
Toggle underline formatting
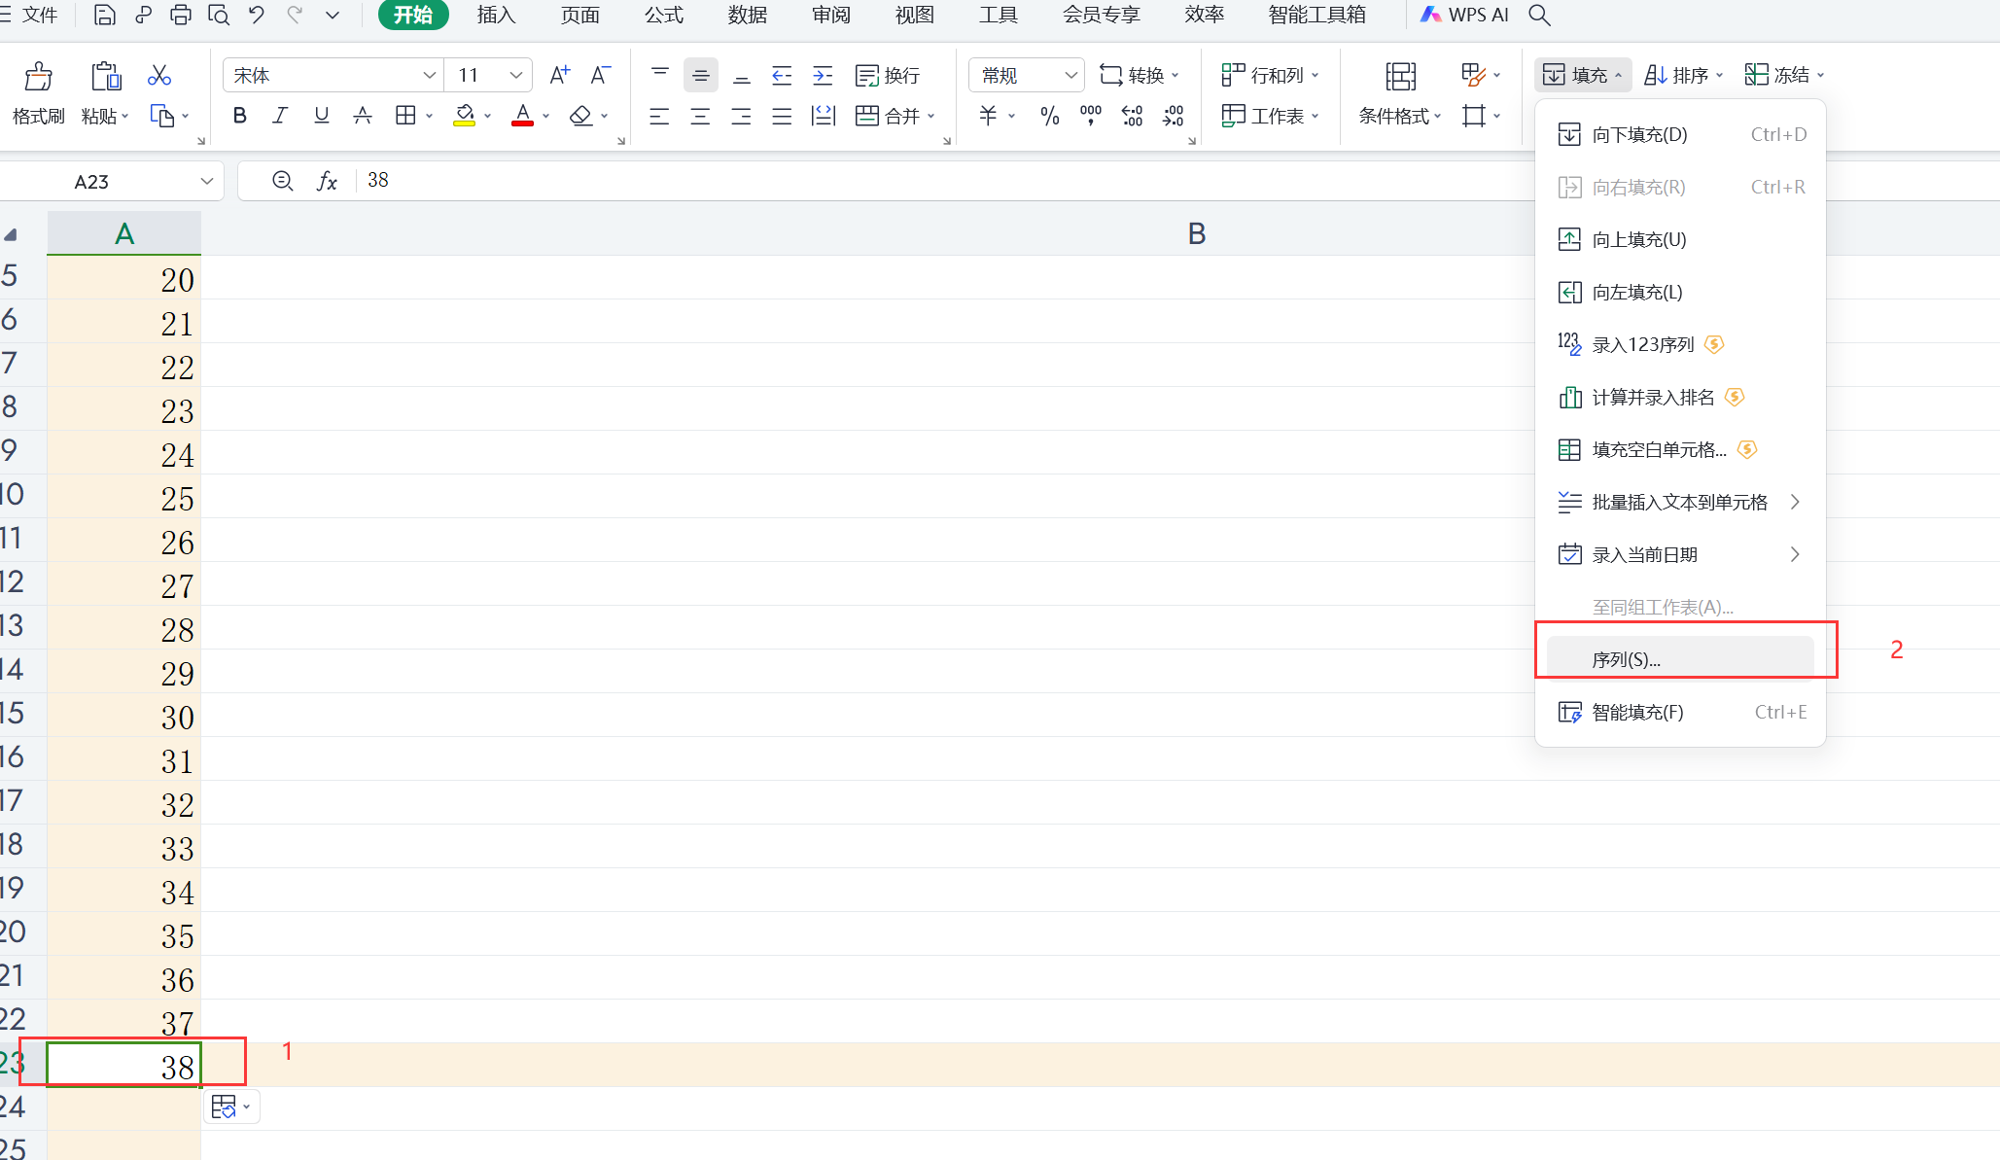tap(321, 116)
